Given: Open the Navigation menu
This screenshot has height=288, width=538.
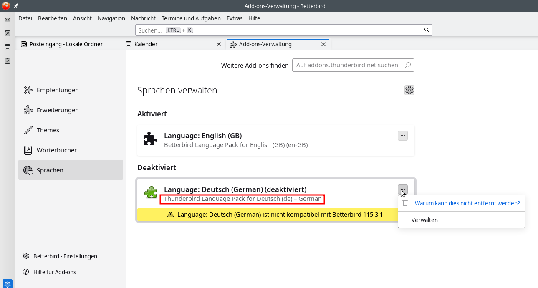Looking at the screenshot, I should coord(111,18).
